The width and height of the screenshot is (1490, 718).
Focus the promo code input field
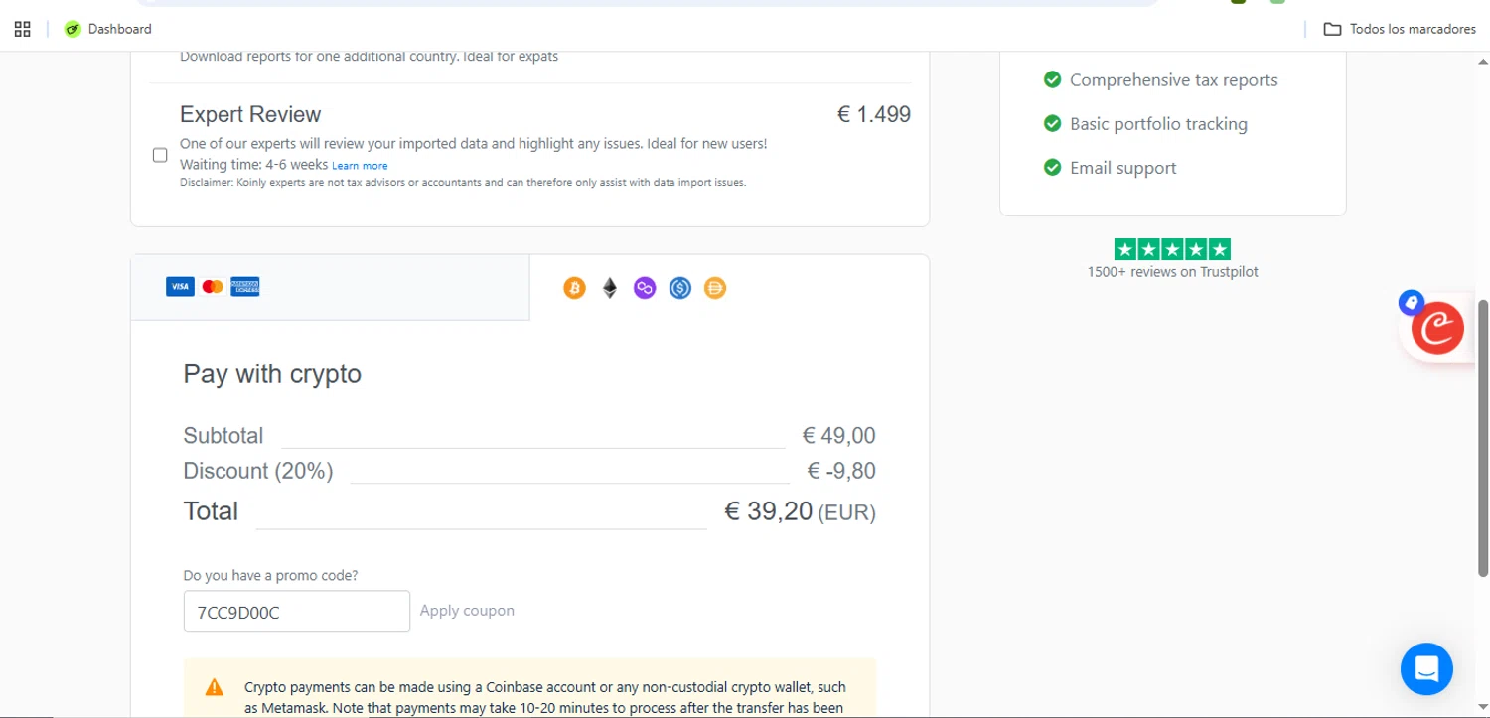pyautogui.click(x=297, y=611)
